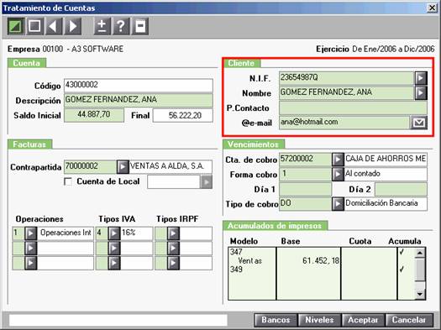Click the minus box toolbar icon

coord(140,26)
